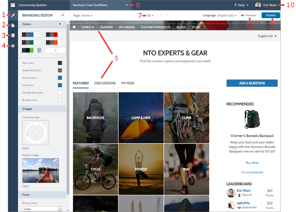This screenshot has width=296, height=212.
Task: Open the Page Manager sidebar icon
Action: [x=13, y=25]
